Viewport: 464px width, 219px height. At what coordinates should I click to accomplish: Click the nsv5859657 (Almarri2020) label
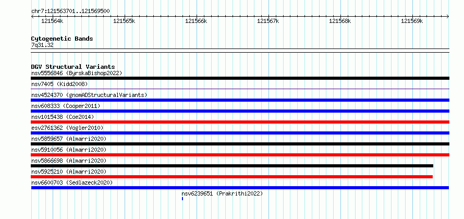pyautogui.click(x=69, y=139)
